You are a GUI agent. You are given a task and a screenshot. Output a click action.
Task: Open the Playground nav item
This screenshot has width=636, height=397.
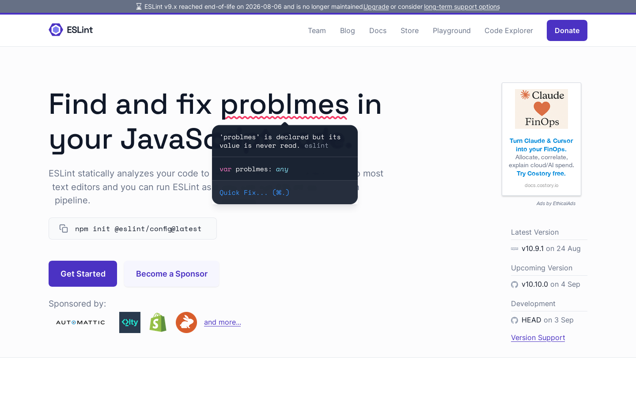click(x=452, y=30)
